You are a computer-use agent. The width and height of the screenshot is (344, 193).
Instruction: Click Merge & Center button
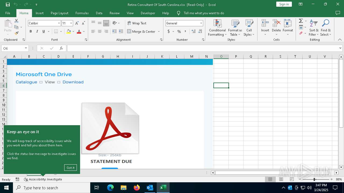pyautogui.click(x=141, y=31)
